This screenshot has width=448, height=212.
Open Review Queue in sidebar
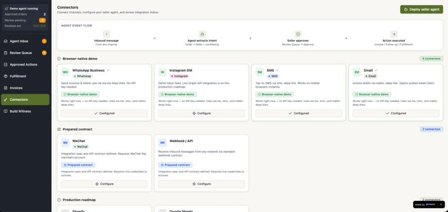pos(25,53)
